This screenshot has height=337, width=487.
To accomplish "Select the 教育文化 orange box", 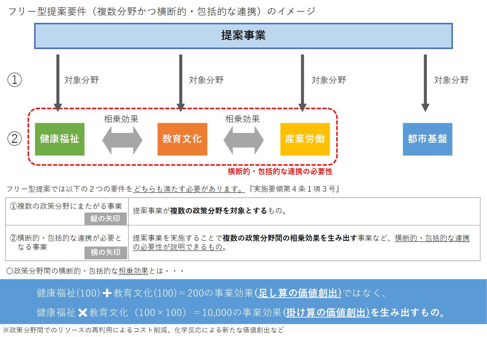I will [182, 139].
